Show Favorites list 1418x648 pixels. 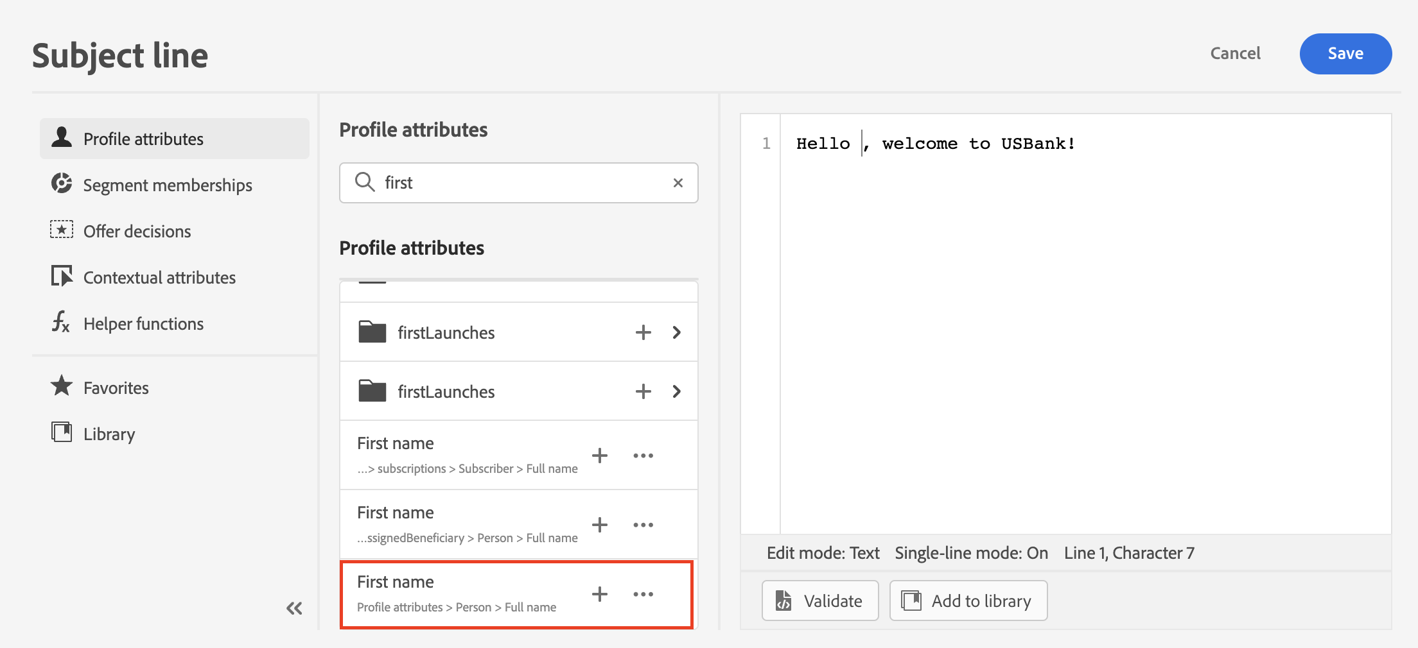click(x=116, y=388)
